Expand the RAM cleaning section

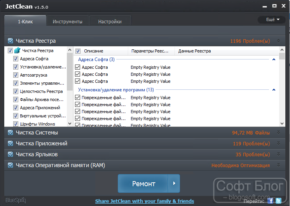278,165
